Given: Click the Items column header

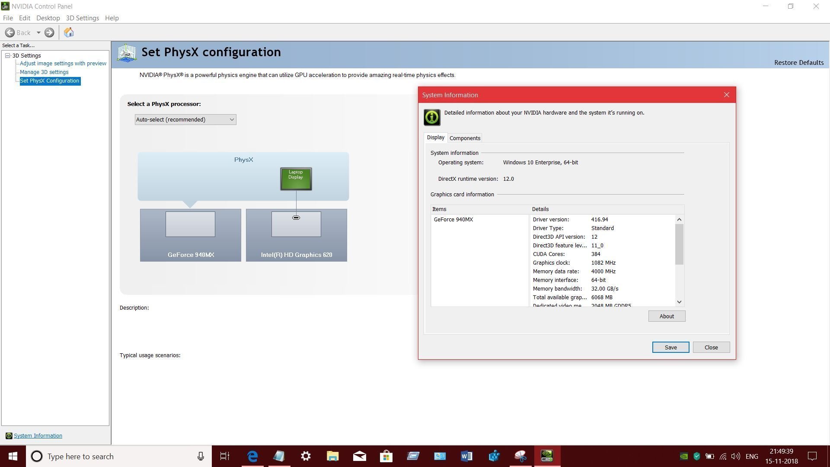Looking at the screenshot, I should tap(480, 209).
